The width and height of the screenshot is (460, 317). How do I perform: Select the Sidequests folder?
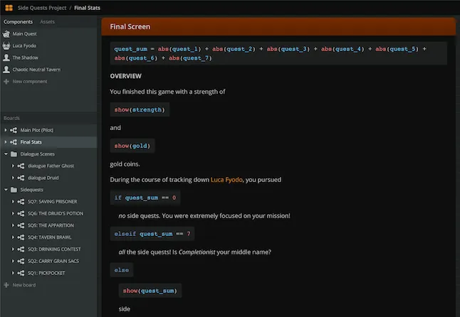tap(31, 190)
